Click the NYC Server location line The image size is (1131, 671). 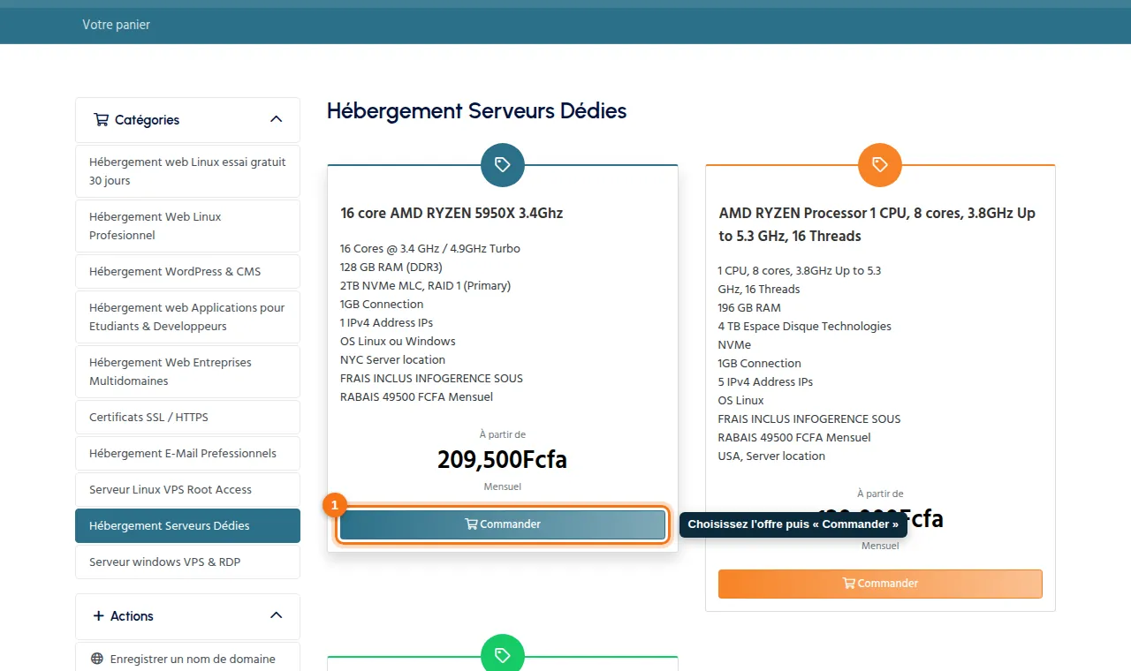[392, 359]
